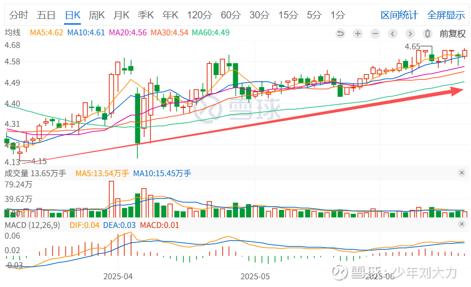Click the 79.24万 volume axis label

[18, 184]
